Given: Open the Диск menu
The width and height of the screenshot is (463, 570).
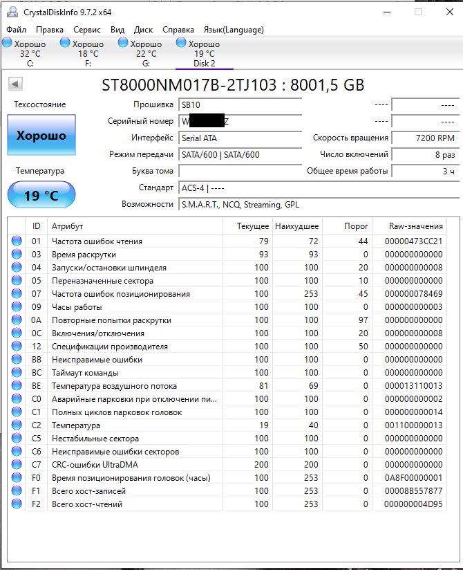Looking at the screenshot, I should tap(144, 30).
